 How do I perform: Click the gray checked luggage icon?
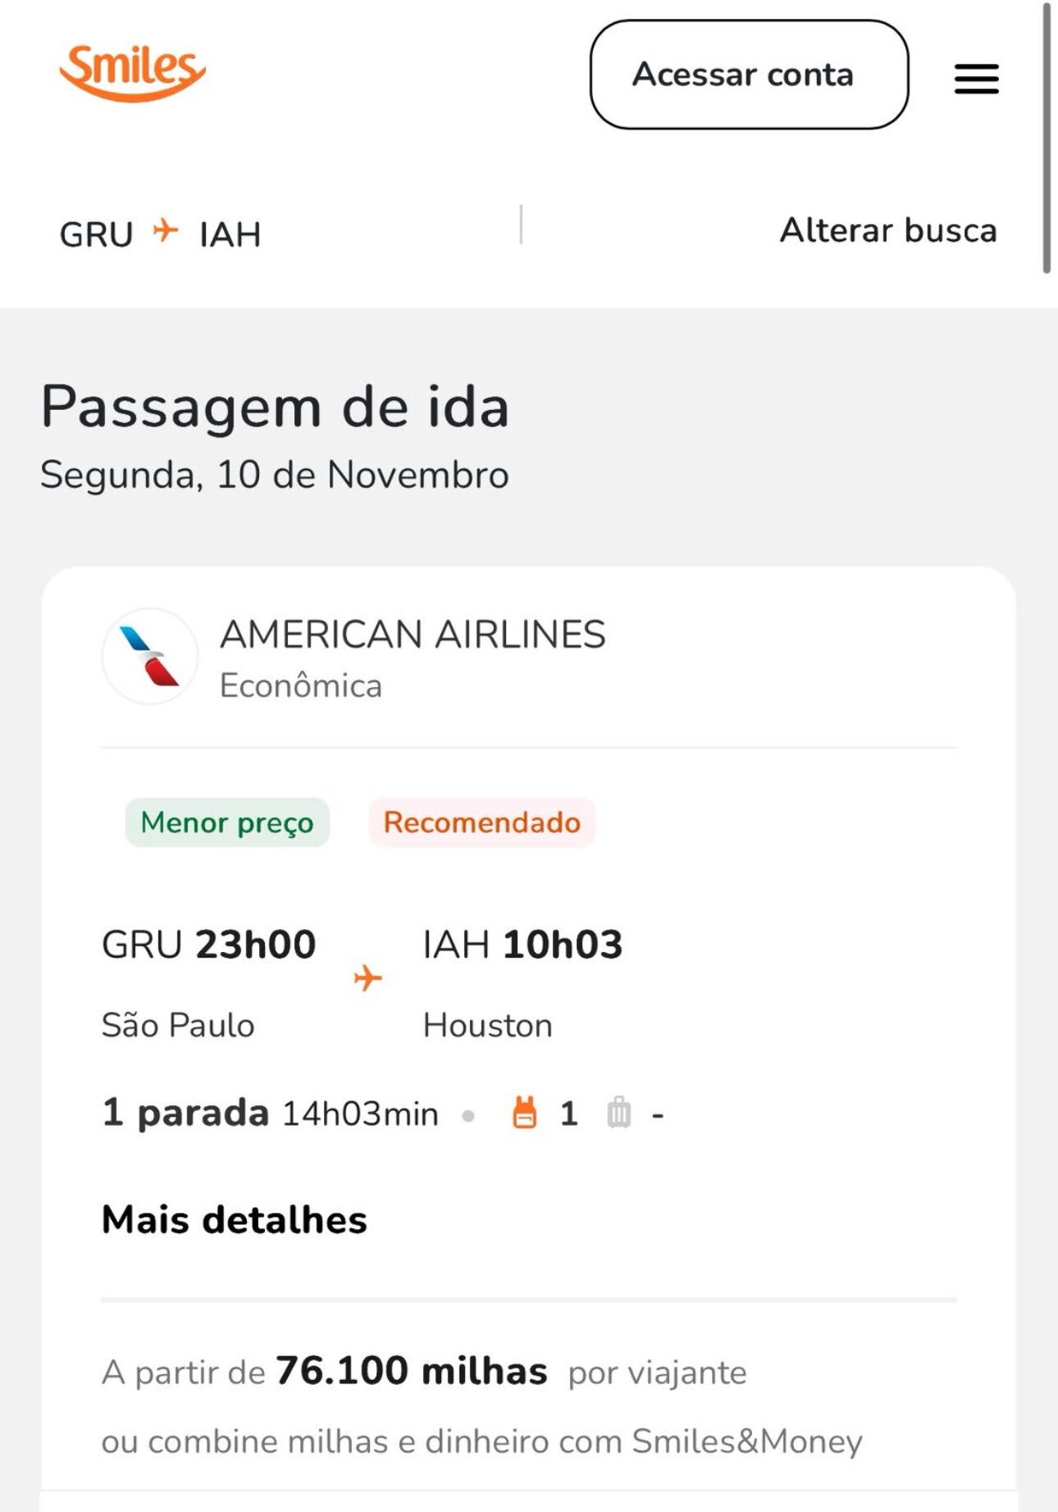(x=619, y=1113)
